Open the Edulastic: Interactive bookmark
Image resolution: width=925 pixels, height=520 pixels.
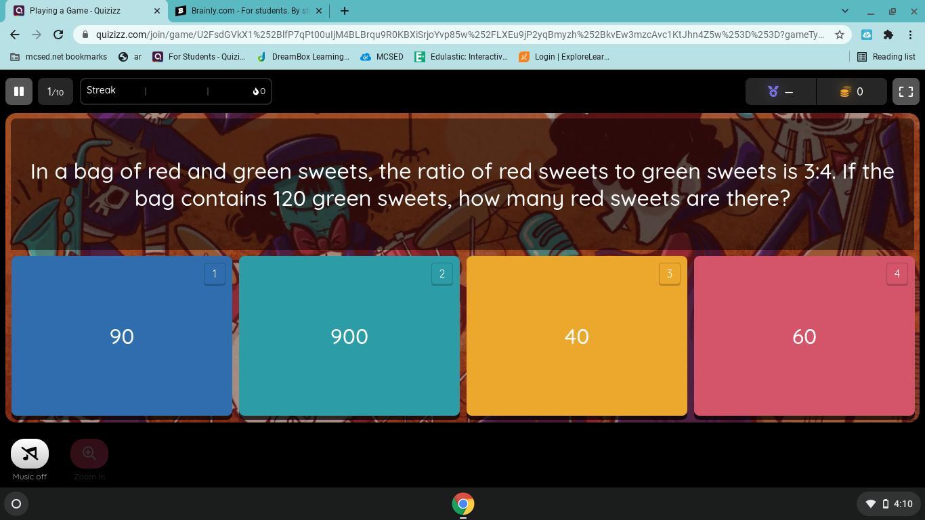tap(461, 57)
